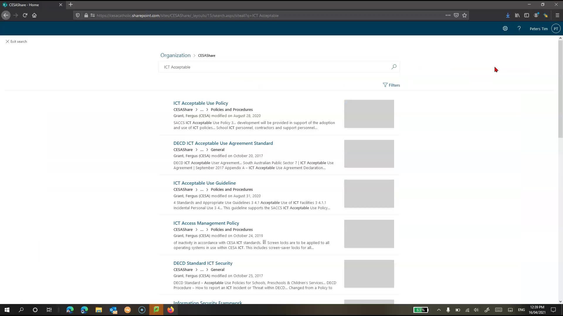The width and height of the screenshot is (563, 316).
Task: Go to Firefox home page icon
Action: 34,16
